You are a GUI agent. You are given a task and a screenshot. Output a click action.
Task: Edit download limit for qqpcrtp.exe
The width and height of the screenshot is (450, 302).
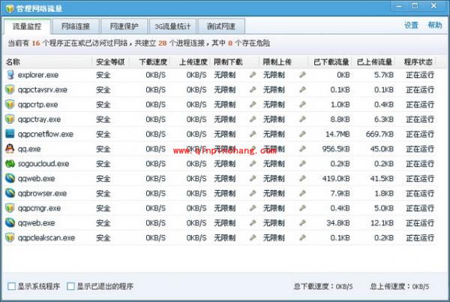(x=253, y=104)
